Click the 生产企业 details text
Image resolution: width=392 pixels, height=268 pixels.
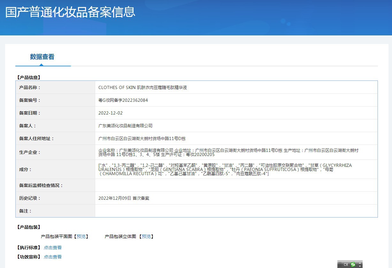click(228, 152)
